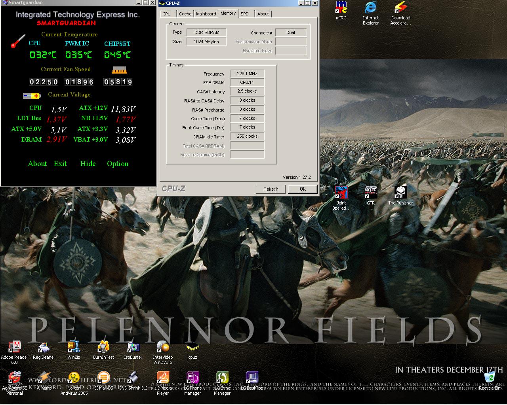
Task: Open IsoBuster desktop icon
Action: point(133,350)
